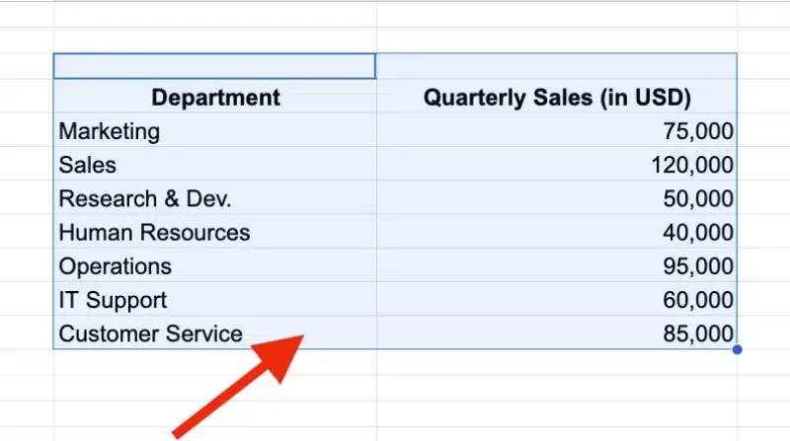Screen dimensions: 790x441
Task: Click the 40,000 value cell
Action: pos(557,232)
